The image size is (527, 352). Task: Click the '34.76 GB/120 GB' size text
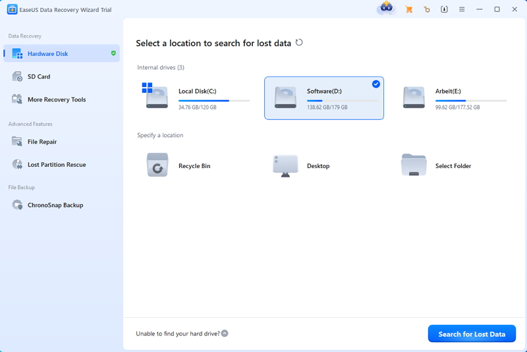(x=197, y=107)
